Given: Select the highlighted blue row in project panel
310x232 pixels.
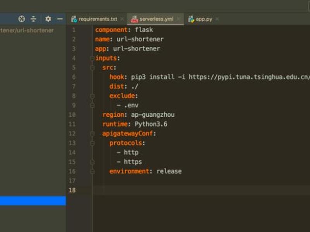Looking at the screenshot, I should 33,201.
